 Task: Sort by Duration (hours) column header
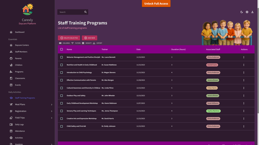(x=178, y=49)
